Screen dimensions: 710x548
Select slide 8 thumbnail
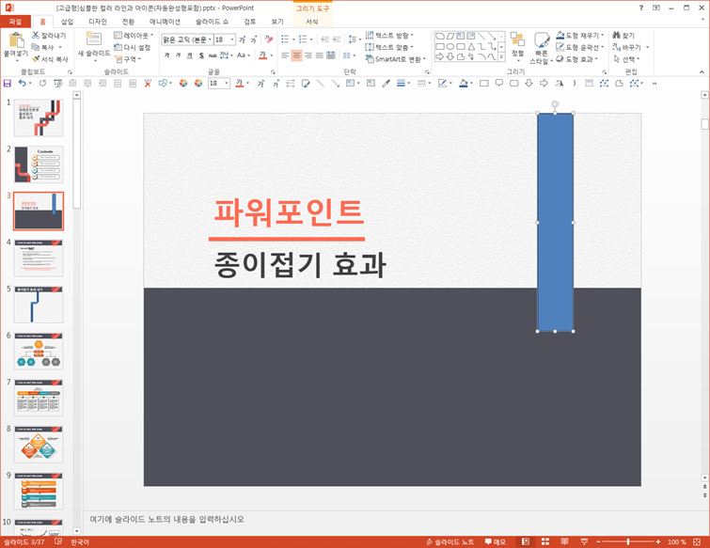coord(39,444)
